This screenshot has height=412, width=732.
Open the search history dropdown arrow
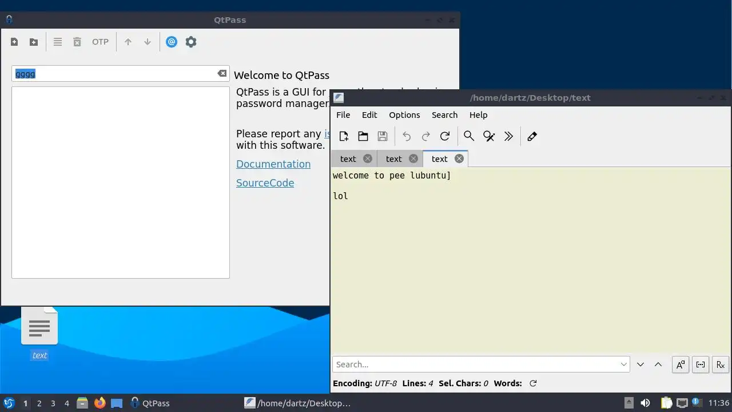point(624,365)
